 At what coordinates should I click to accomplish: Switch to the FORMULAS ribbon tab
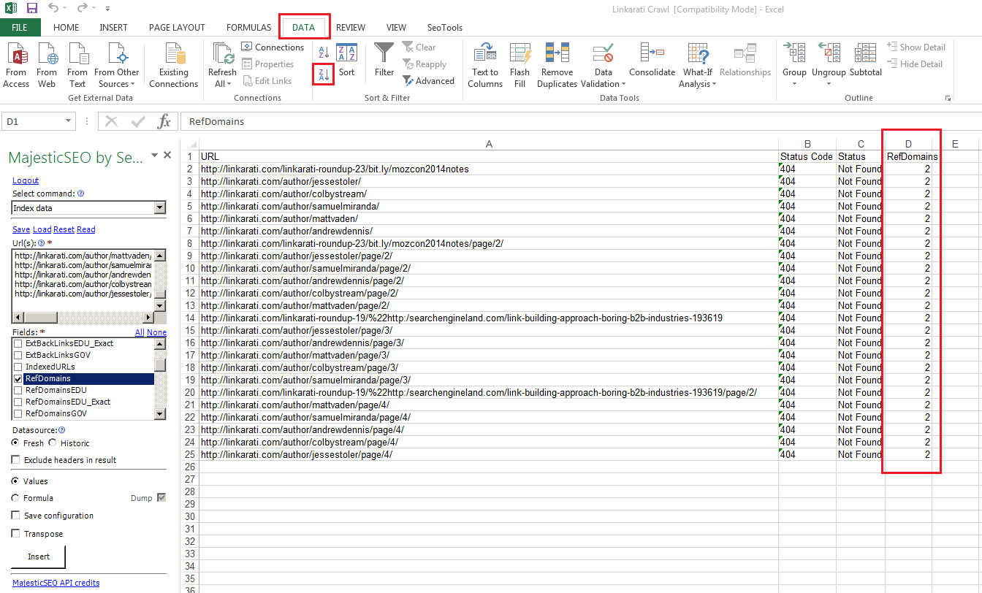(248, 28)
